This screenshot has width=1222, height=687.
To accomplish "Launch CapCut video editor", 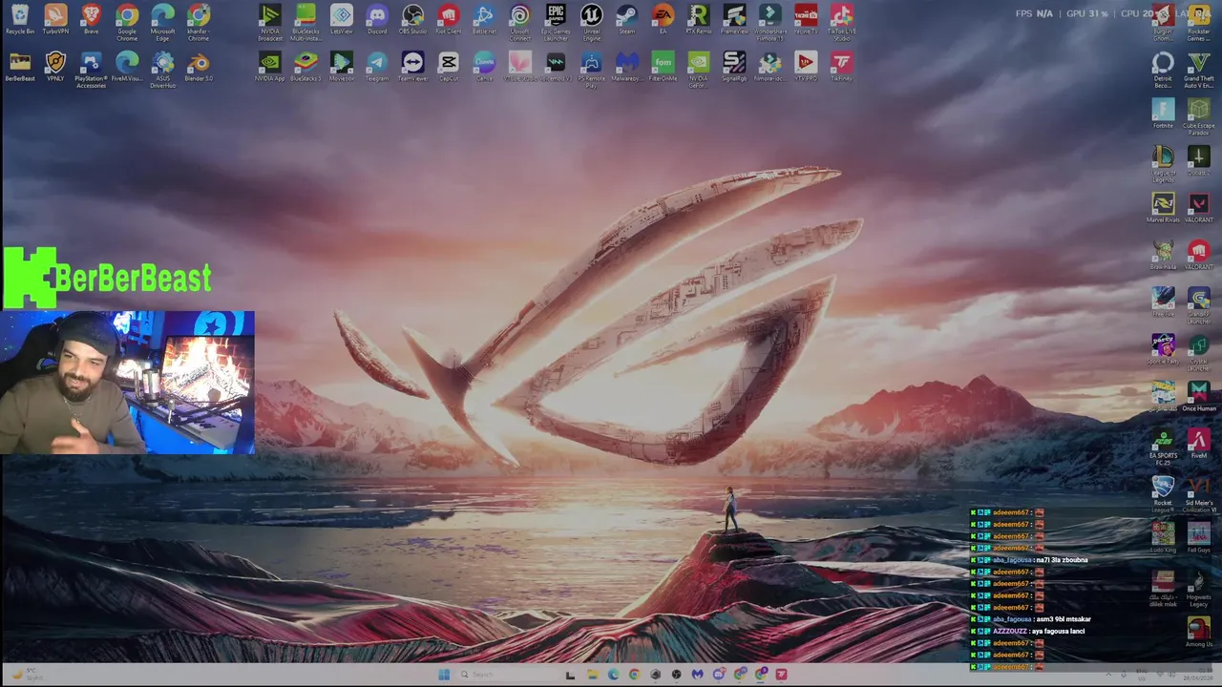I will (x=448, y=66).
